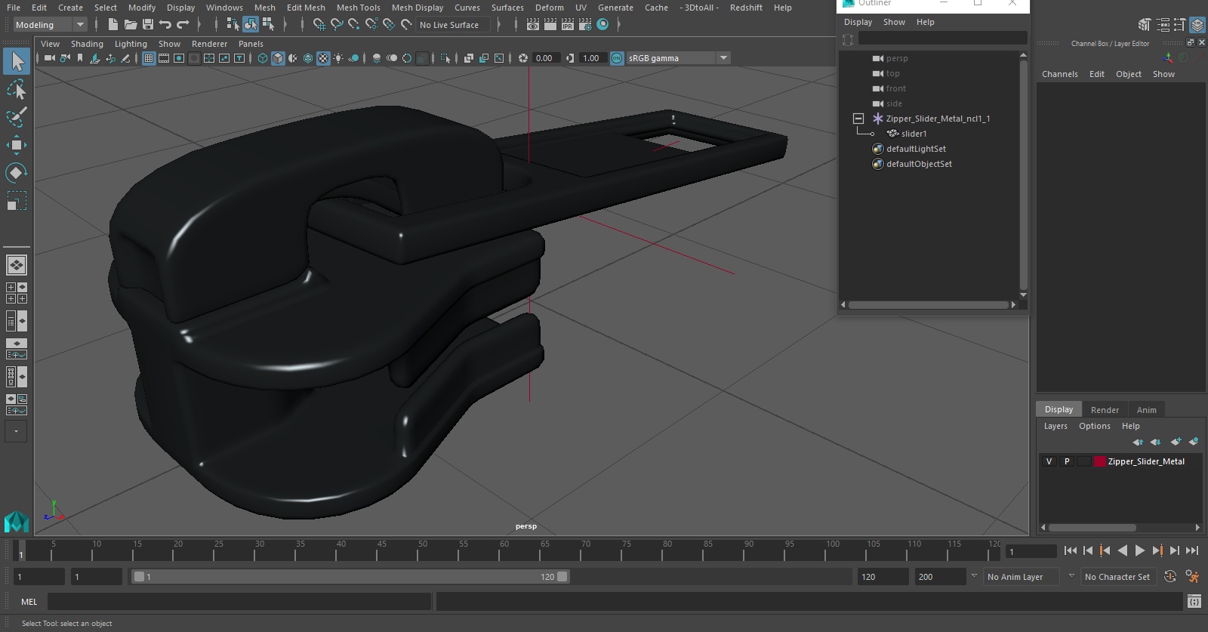Open the Modeling menu set dropdown
This screenshot has height=632, width=1208.
[51, 25]
